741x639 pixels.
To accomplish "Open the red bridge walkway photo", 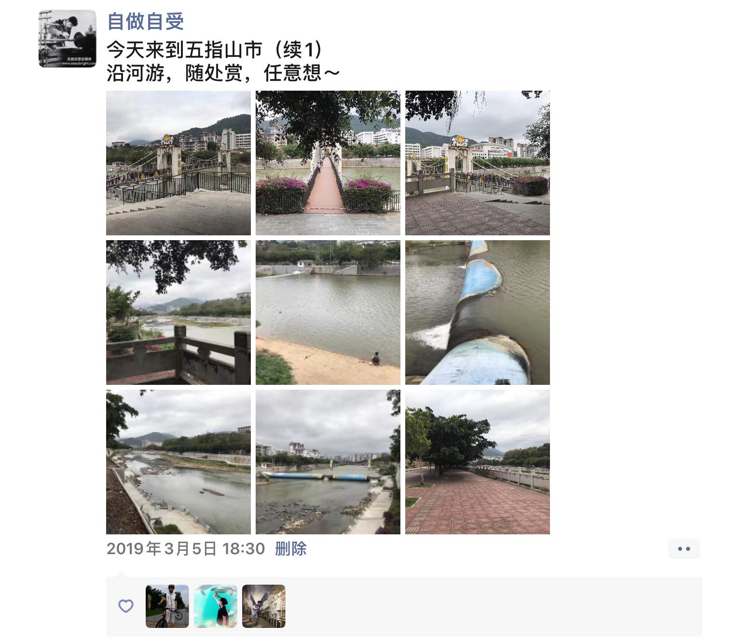I will click(x=328, y=163).
